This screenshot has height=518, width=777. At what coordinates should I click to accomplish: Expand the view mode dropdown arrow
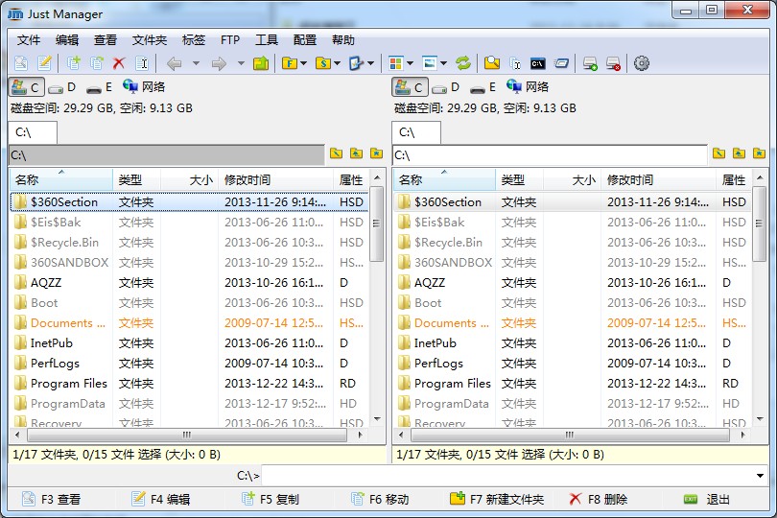410,63
